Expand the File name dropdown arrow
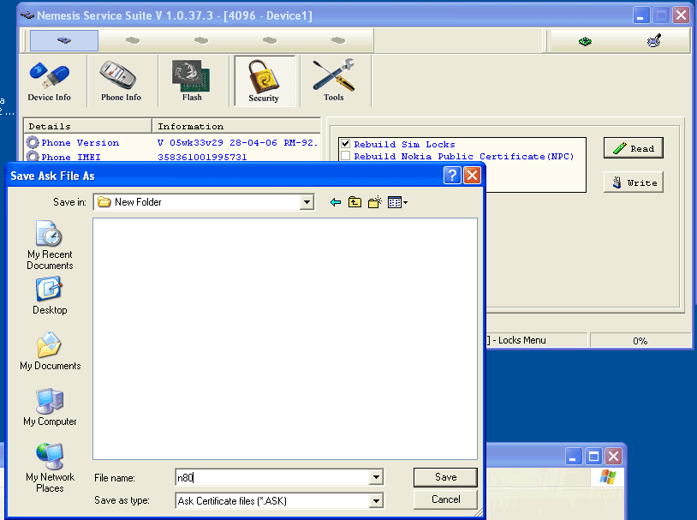Screen dimensions: 697x520 point(376,478)
